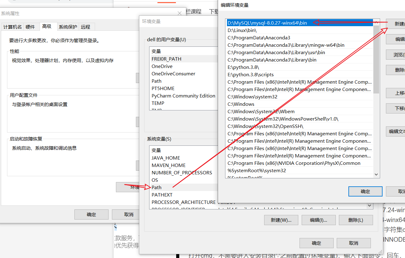
Task: Click 删除(L) under system variables
Action: pos(356,220)
